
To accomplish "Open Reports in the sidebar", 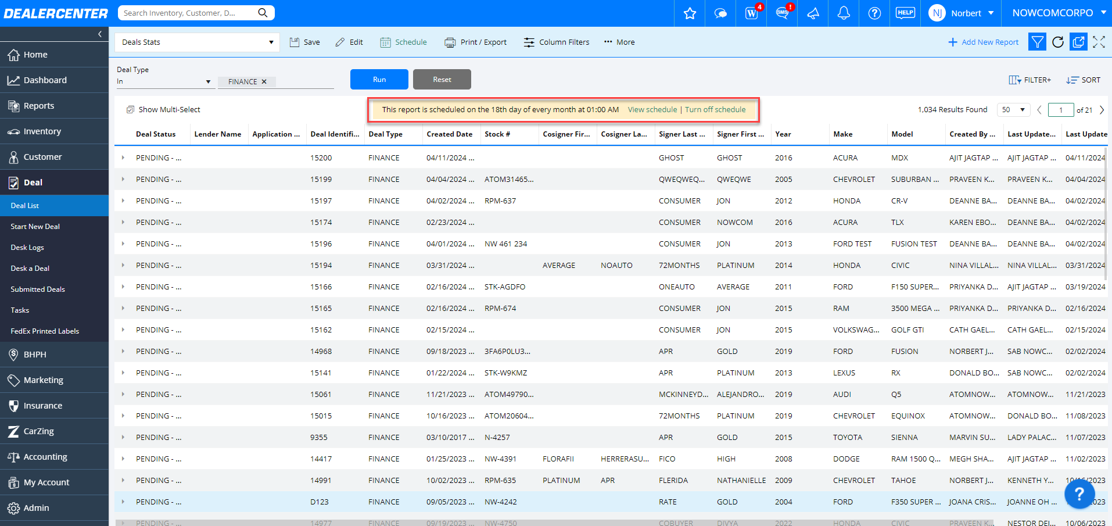I will tap(54, 106).
